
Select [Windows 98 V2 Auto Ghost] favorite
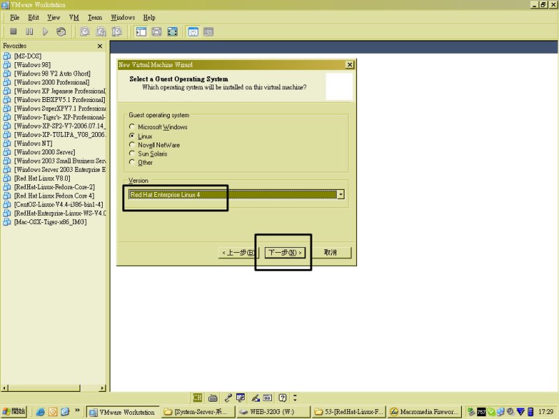[52, 73]
